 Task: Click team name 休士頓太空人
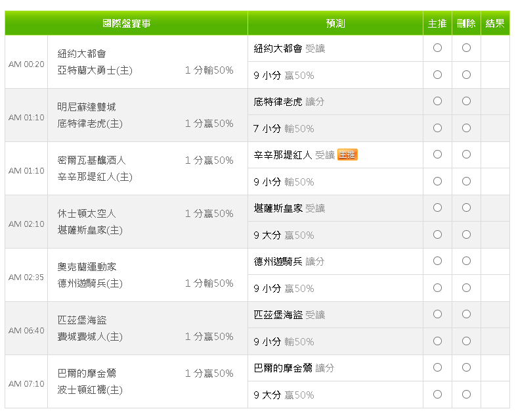click(87, 214)
